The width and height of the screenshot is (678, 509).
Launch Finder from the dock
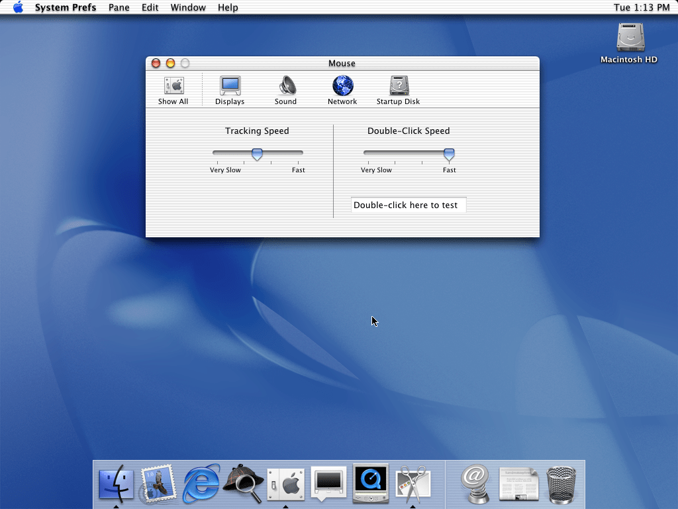[x=116, y=484]
